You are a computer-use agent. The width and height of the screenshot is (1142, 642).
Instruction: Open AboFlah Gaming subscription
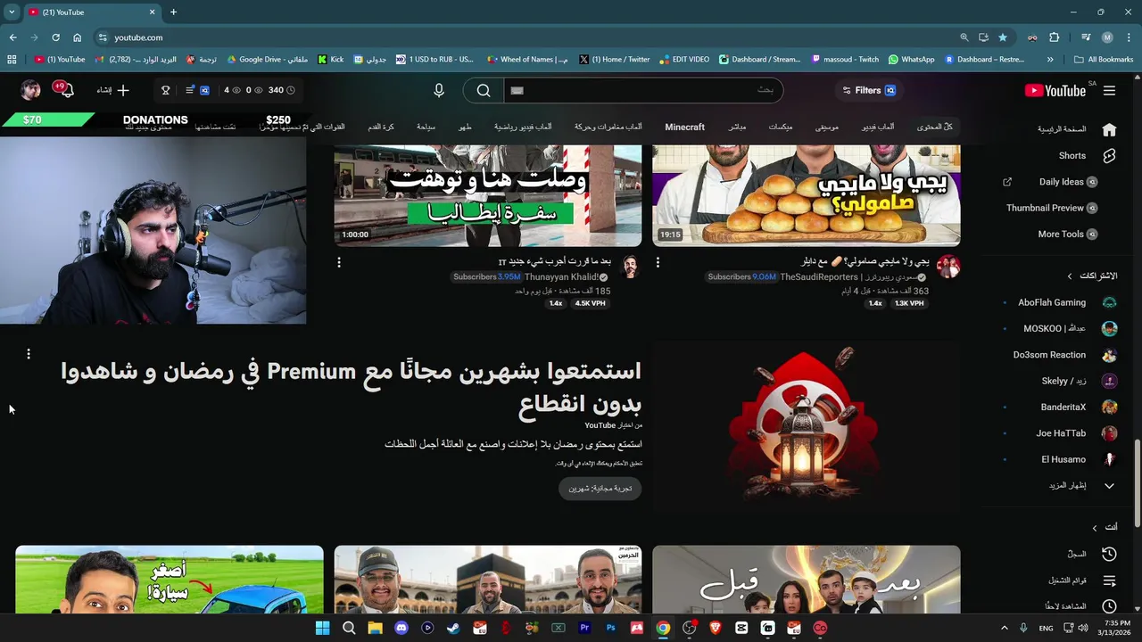[x=1059, y=302]
